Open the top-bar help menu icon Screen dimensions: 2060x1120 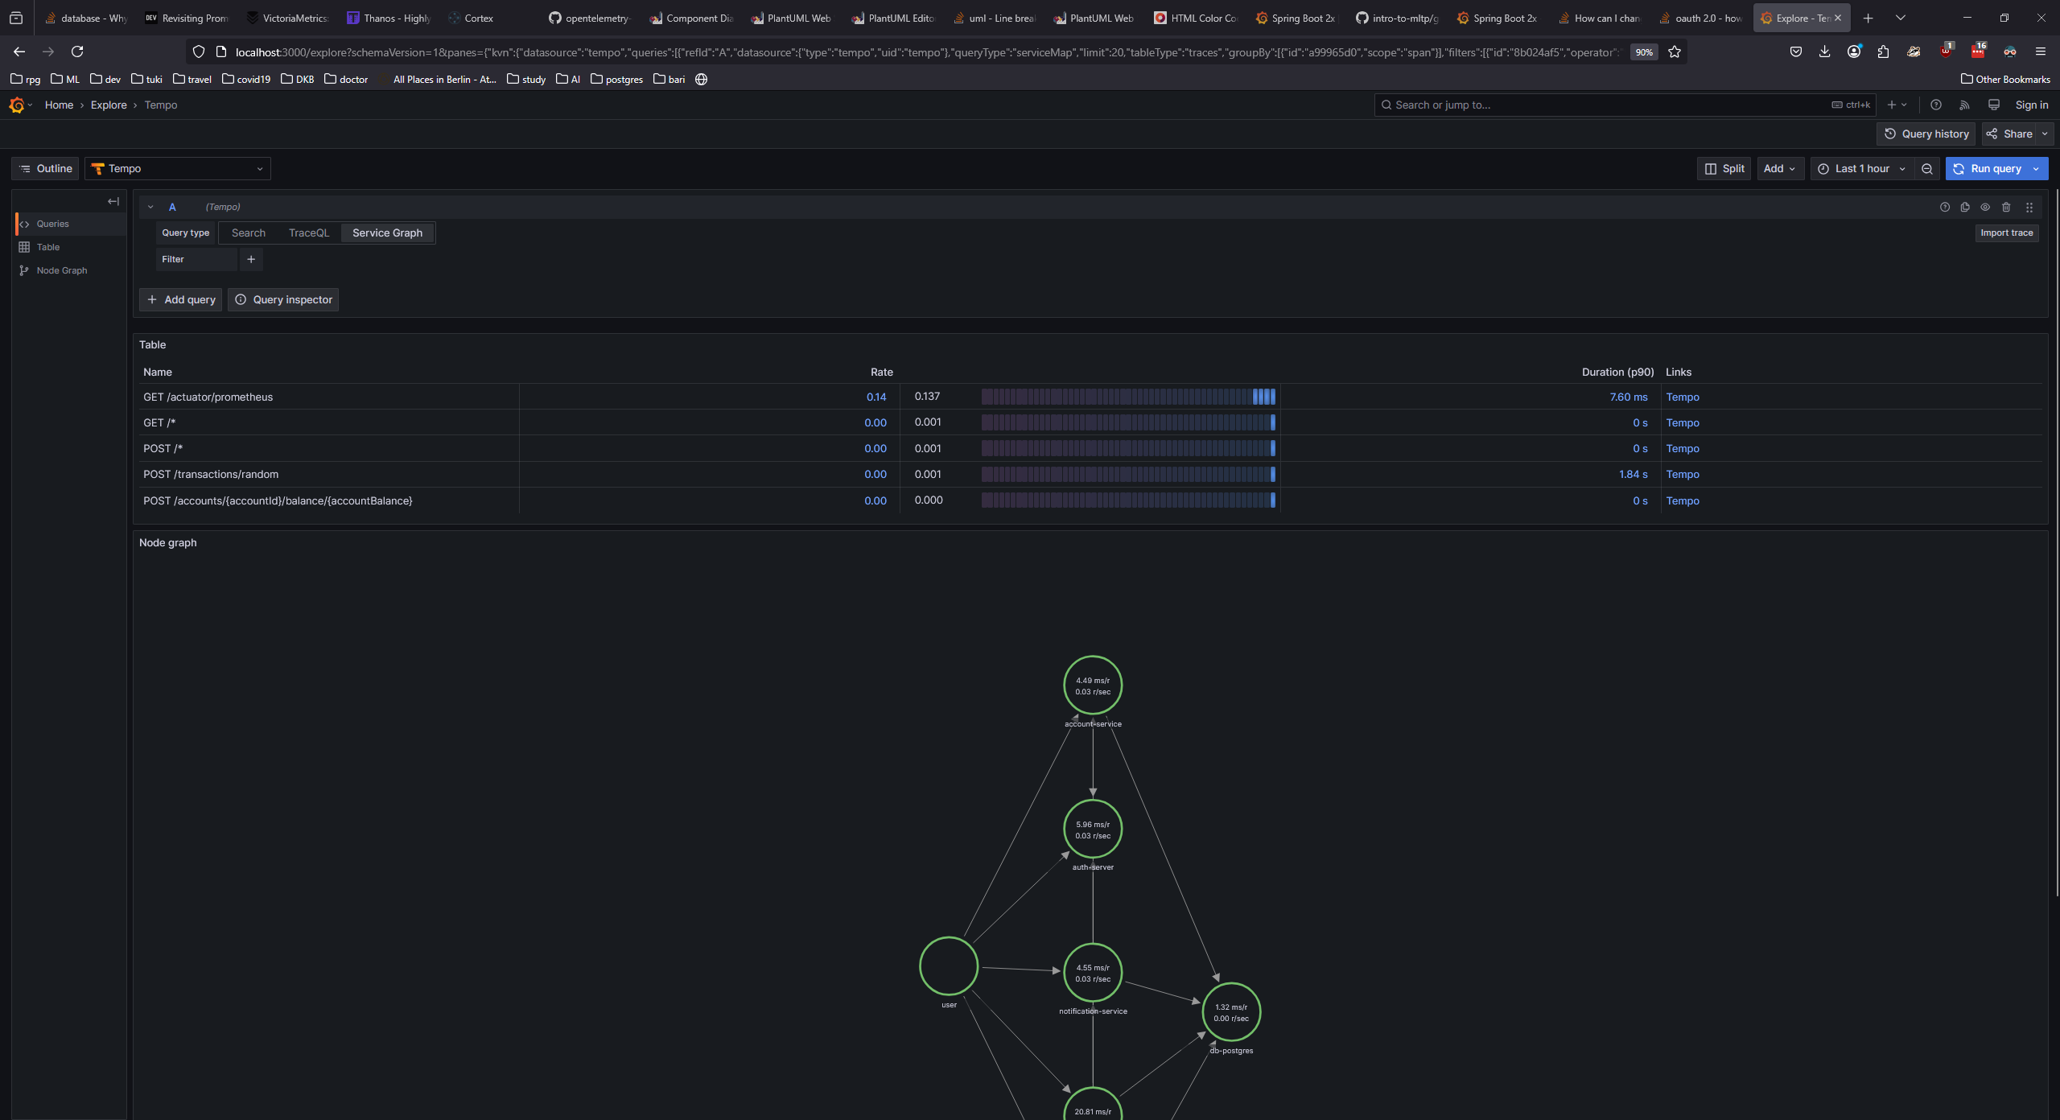tap(1936, 105)
